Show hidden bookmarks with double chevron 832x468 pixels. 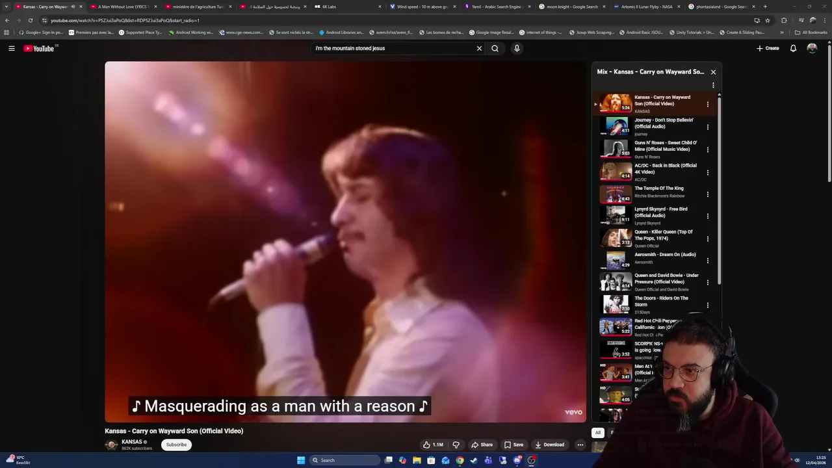[x=782, y=32]
